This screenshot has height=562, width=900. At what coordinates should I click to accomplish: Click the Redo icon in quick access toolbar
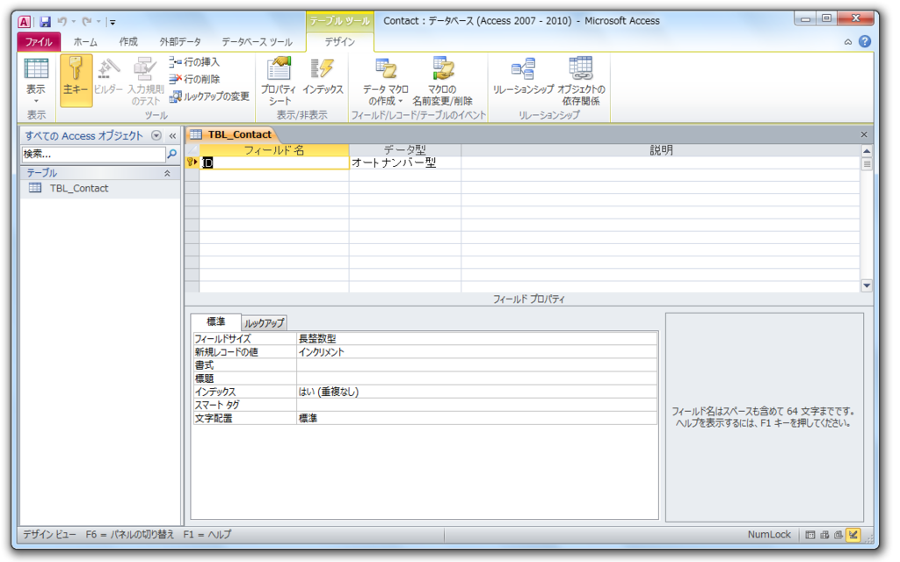click(x=87, y=22)
